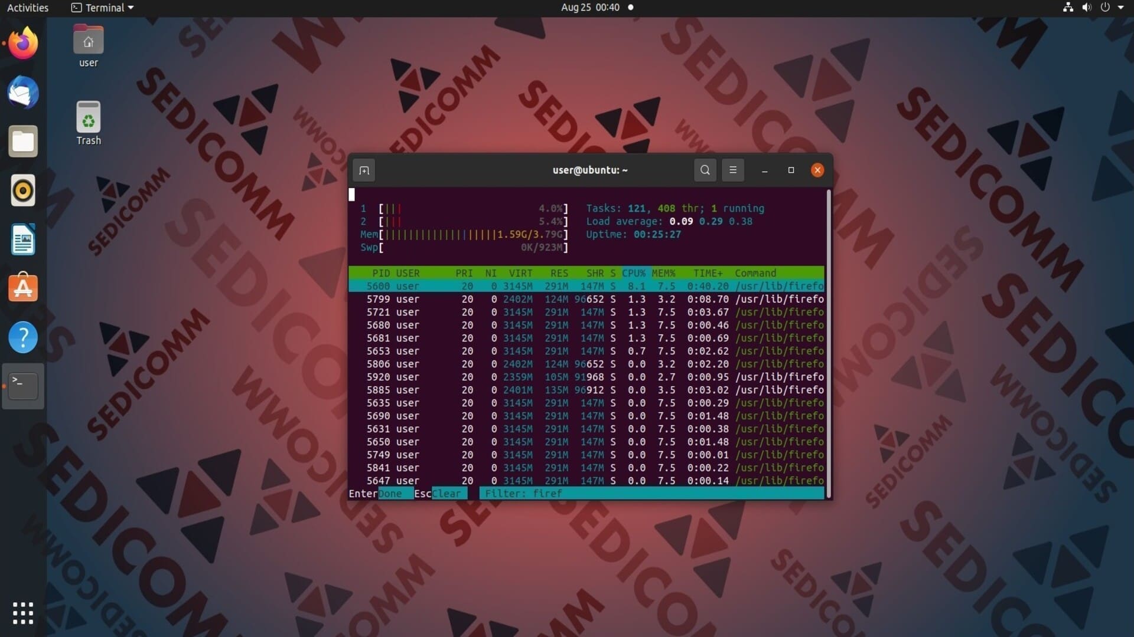The height and width of the screenshot is (637, 1134).
Task: Sort by TIME+ column header
Action: 708,273
